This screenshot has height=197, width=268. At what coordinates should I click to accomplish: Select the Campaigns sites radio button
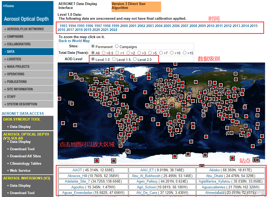pyautogui.click(x=117, y=46)
